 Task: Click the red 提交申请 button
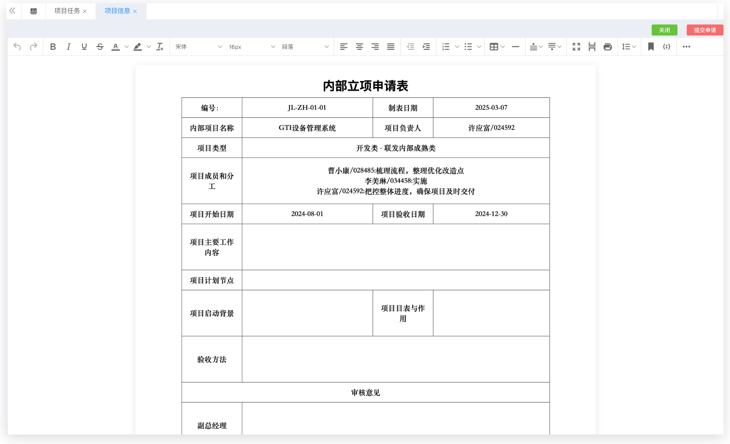pos(705,30)
